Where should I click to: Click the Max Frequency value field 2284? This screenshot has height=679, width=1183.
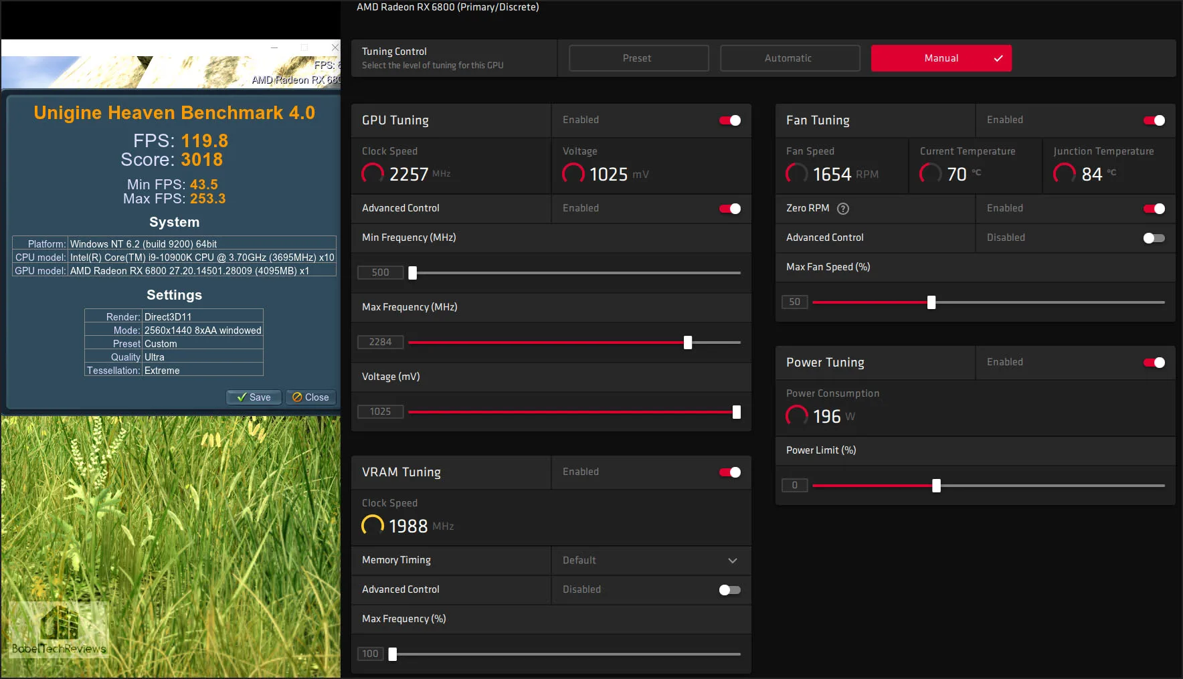pyautogui.click(x=380, y=342)
